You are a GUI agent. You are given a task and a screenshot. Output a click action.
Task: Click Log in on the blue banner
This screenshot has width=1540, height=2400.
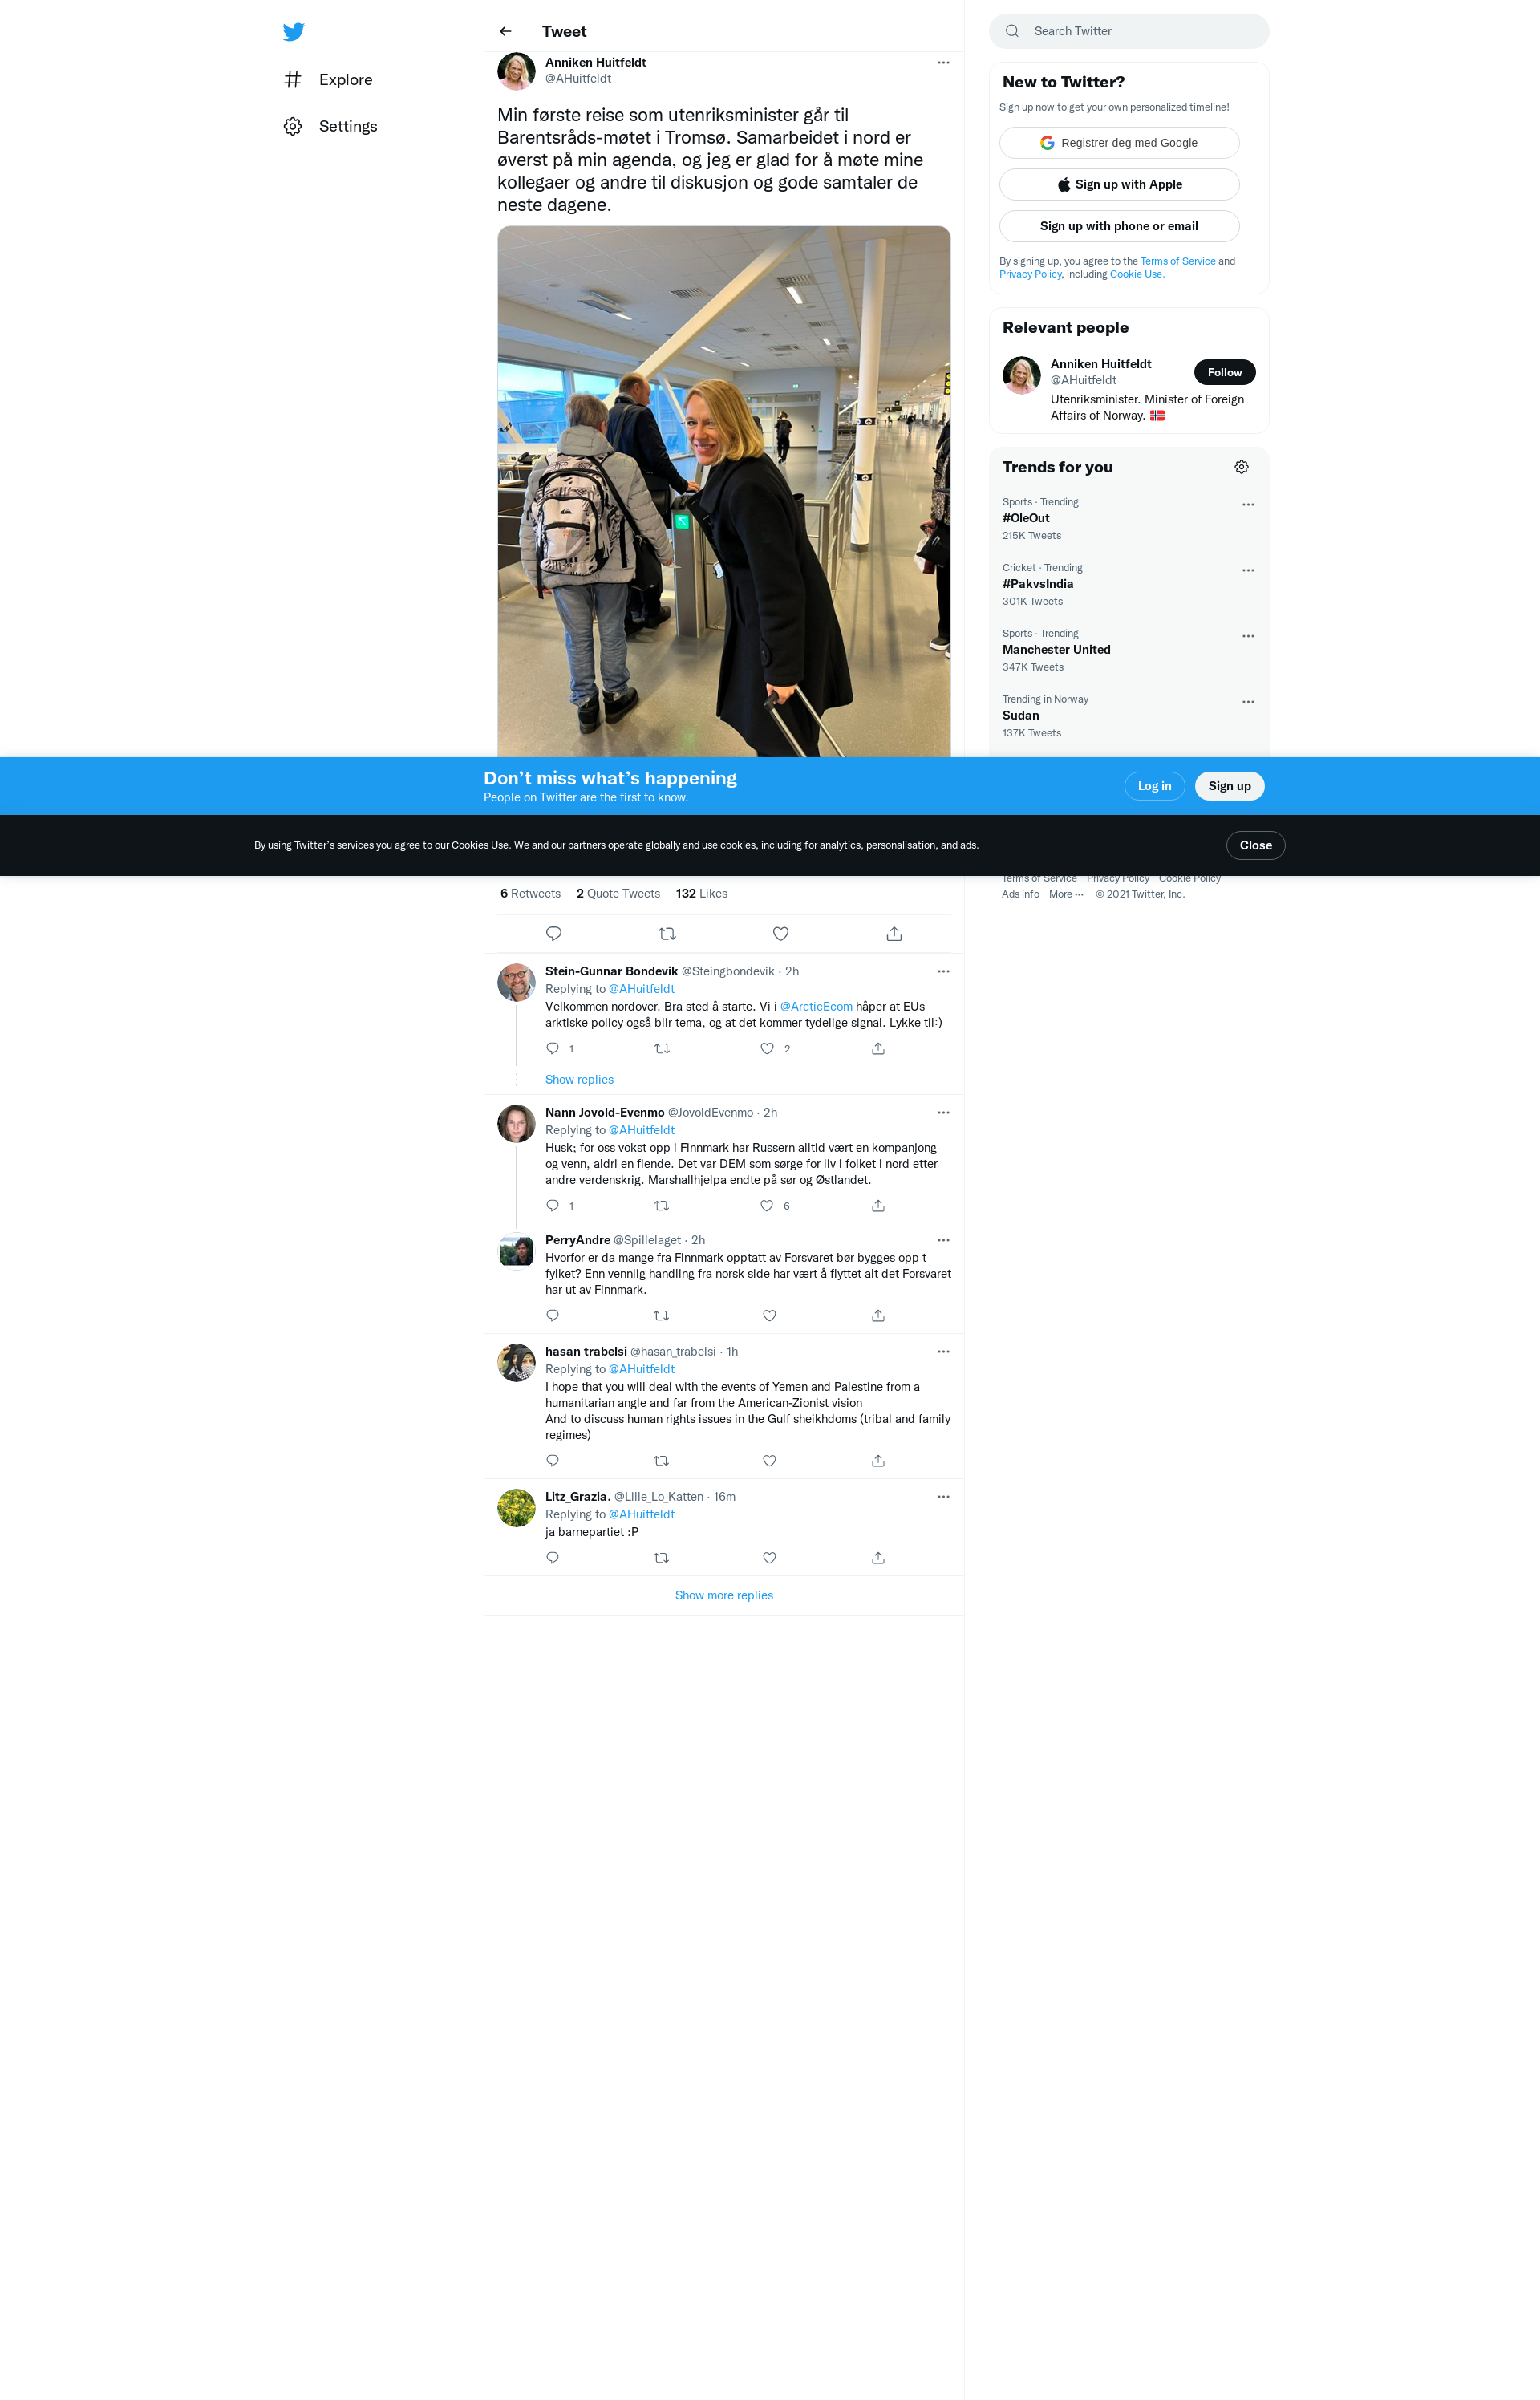point(1154,786)
